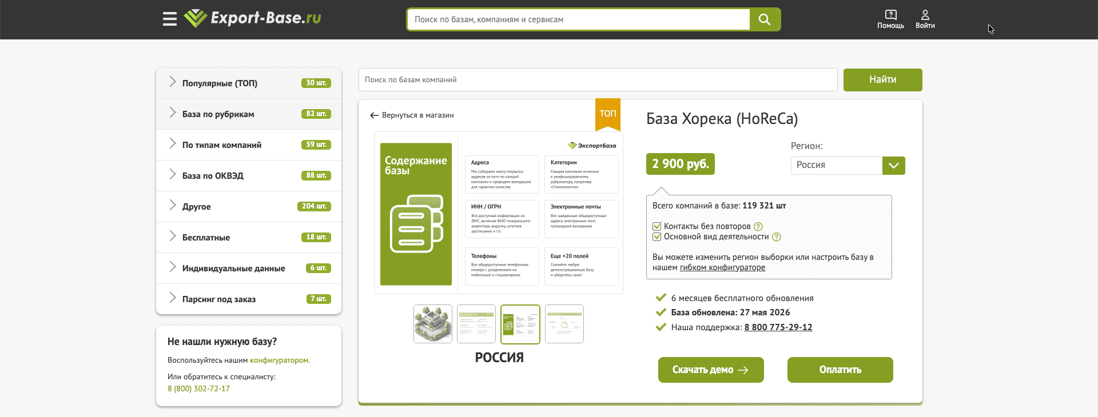The height and width of the screenshot is (417, 1098).
Task: Select the second table preview thumbnail
Action: click(476, 324)
